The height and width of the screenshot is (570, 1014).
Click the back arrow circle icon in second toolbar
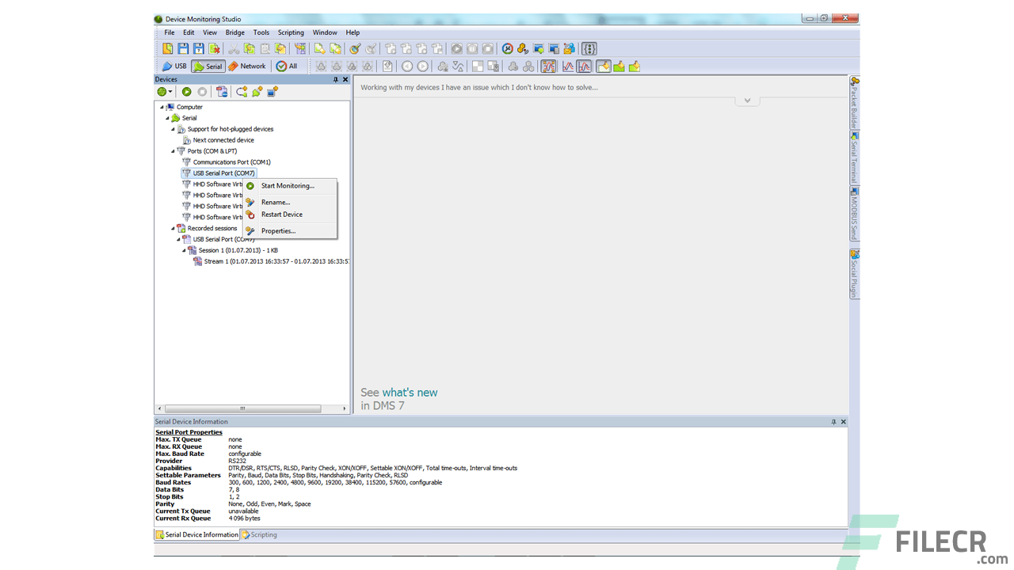pyautogui.click(x=407, y=66)
